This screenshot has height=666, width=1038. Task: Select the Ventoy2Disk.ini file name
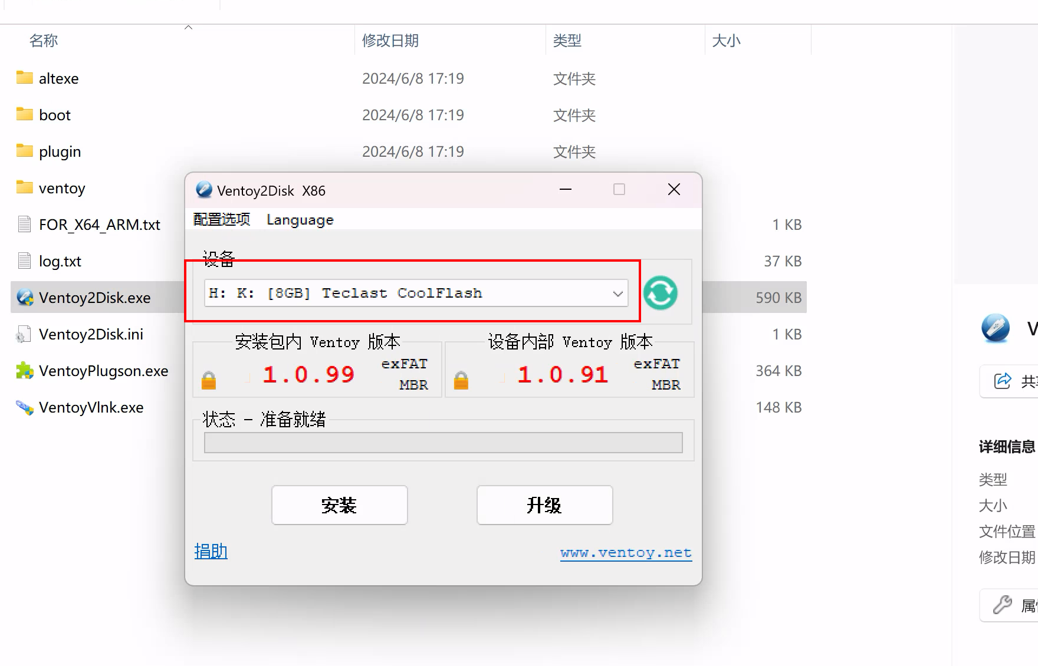coord(91,334)
